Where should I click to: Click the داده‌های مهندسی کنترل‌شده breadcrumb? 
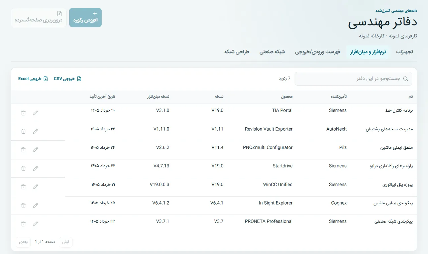tap(396, 10)
